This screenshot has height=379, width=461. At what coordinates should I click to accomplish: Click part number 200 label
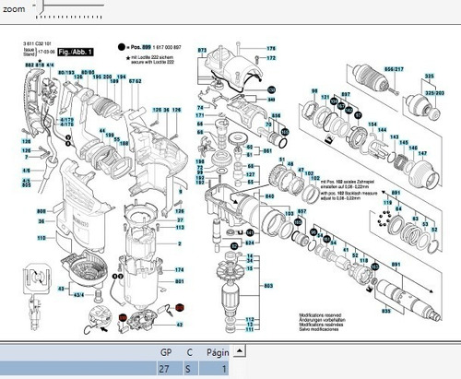click(108, 77)
